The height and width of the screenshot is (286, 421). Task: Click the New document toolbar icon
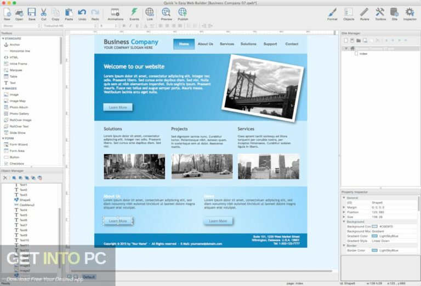click(x=7, y=14)
